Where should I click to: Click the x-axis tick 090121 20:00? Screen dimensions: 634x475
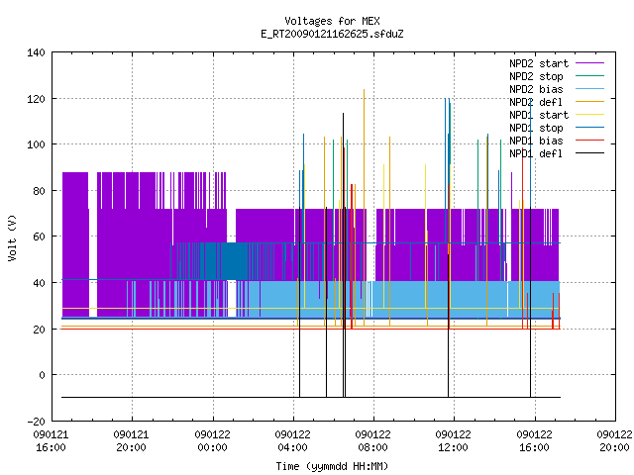click(x=131, y=441)
